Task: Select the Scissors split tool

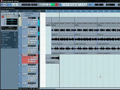Action: [x=65, y=5]
